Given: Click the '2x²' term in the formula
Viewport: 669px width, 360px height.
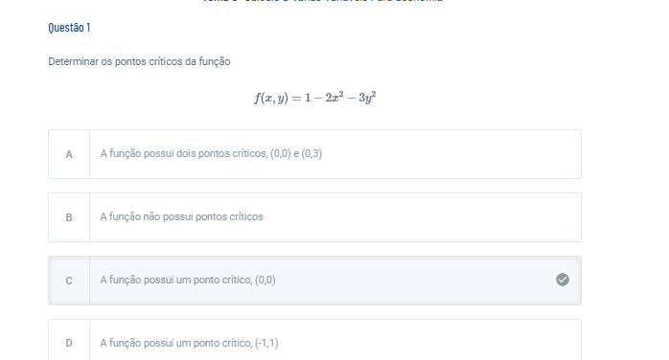Looking at the screenshot, I should [334, 98].
